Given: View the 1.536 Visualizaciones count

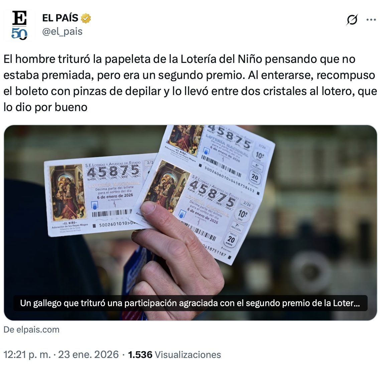Looking at the screenshot, I should 174,354.
